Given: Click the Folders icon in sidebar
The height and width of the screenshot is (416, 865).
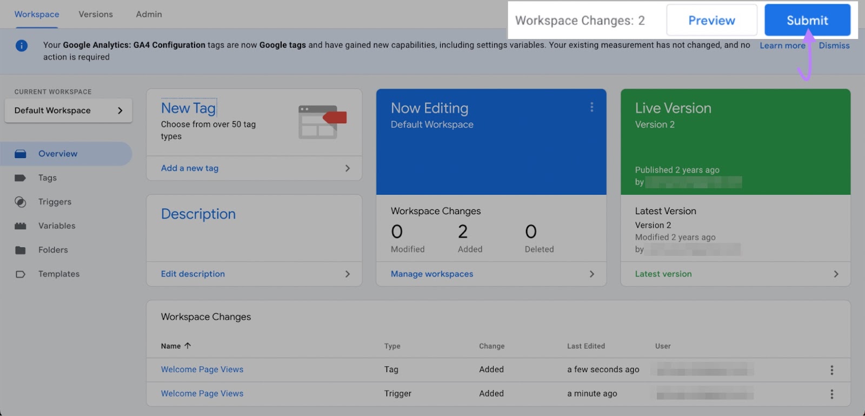Looking at the screenshot, I should [x=21, y=250].
